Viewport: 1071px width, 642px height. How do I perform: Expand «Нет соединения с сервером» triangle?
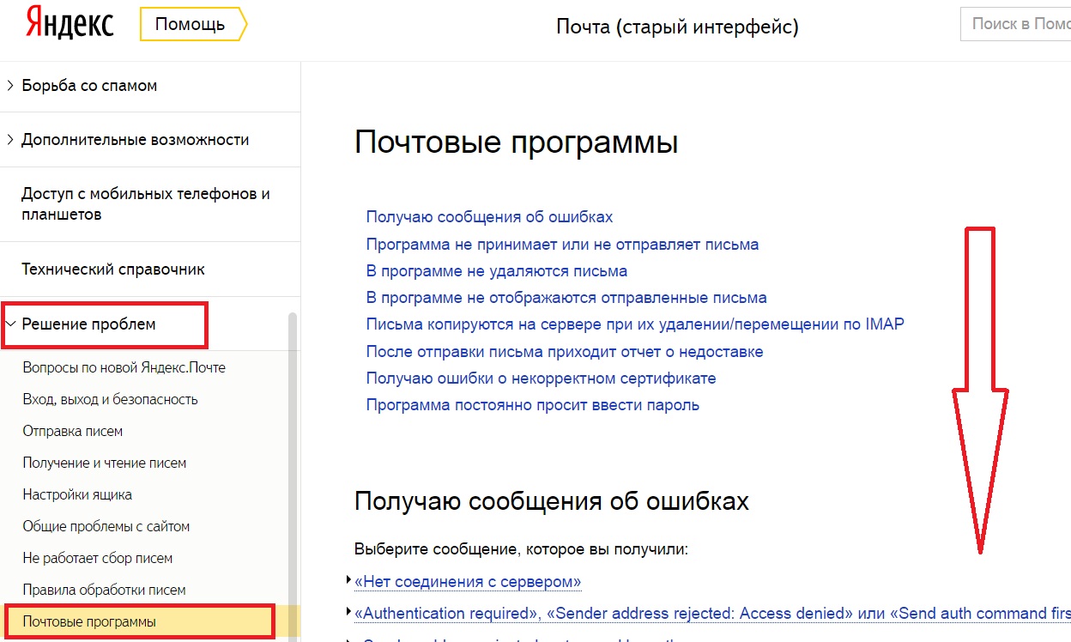coord(348,581)
